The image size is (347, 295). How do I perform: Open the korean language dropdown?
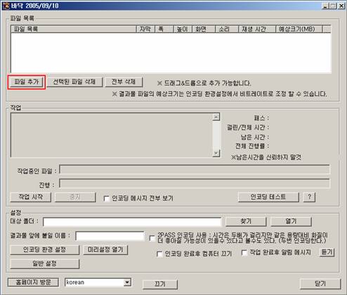pos(127,282)
